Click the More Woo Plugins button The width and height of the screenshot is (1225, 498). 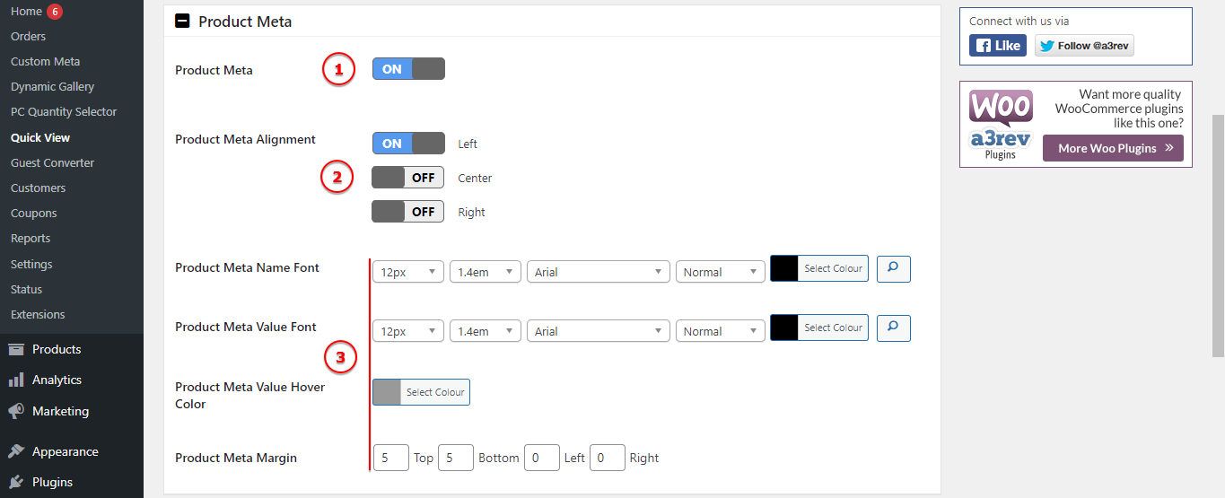(x=1113, y=148)
